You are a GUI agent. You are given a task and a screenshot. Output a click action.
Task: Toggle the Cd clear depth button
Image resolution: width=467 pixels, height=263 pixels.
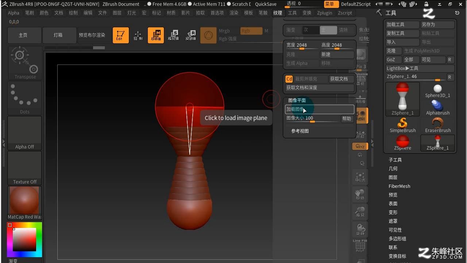point(289,79)
